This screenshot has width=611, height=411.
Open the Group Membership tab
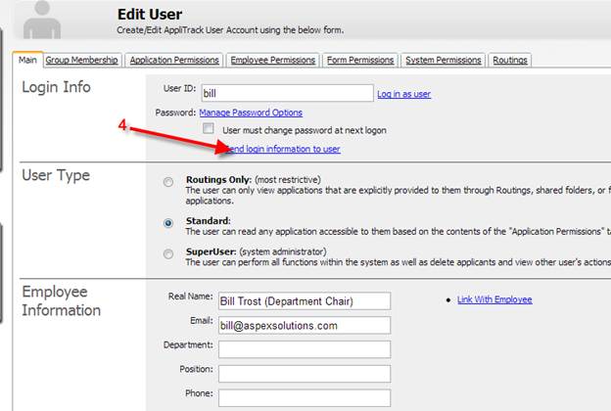tap(83, 61)
